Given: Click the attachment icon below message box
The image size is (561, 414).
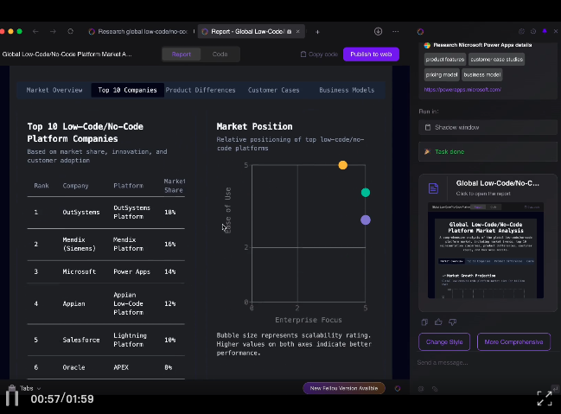Looking at the screenshot, I should tap(435, 389).
